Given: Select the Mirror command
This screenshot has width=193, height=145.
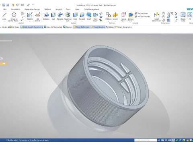Looking at the screenshot, I should tap(115, 16).
